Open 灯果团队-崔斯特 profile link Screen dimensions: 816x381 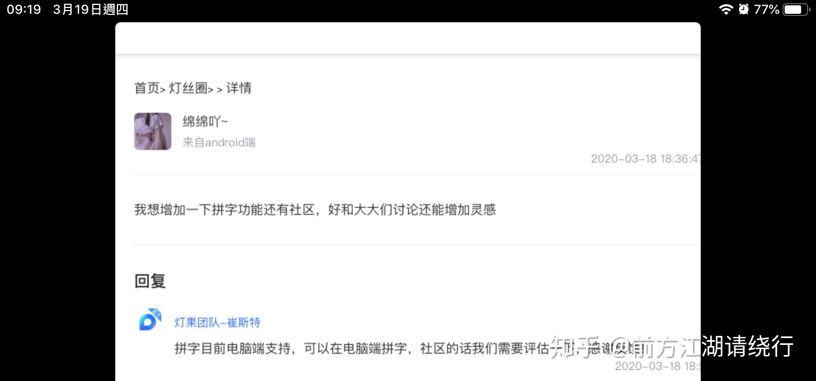(217, 323)
